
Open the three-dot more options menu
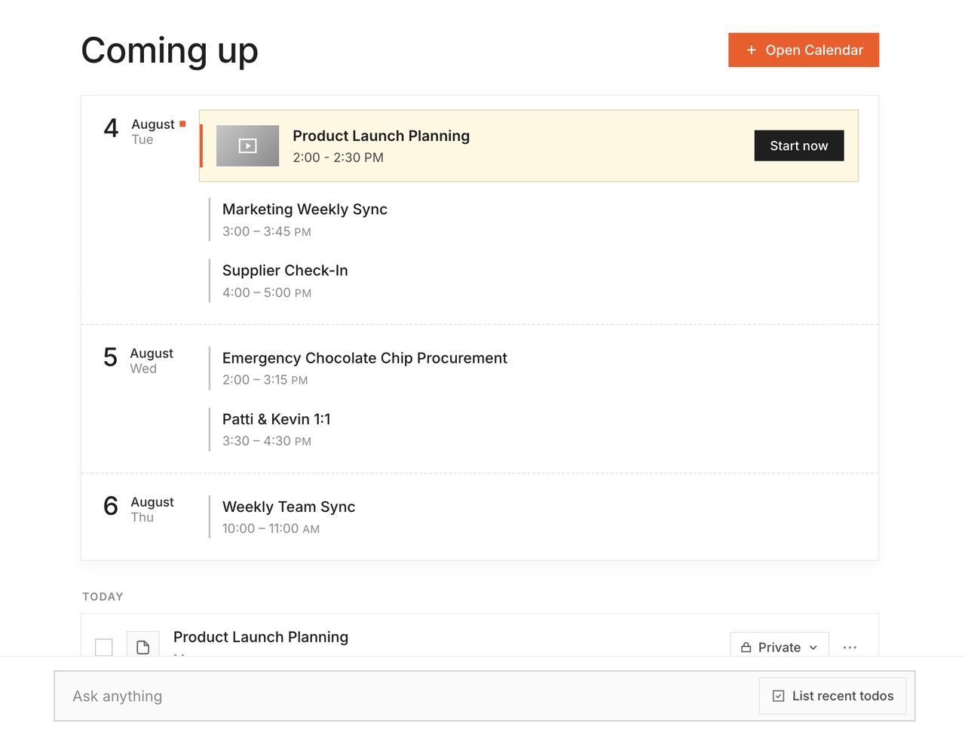[x=850, y=648]
